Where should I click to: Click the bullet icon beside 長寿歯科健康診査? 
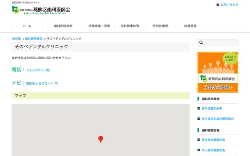pos(198,140)
